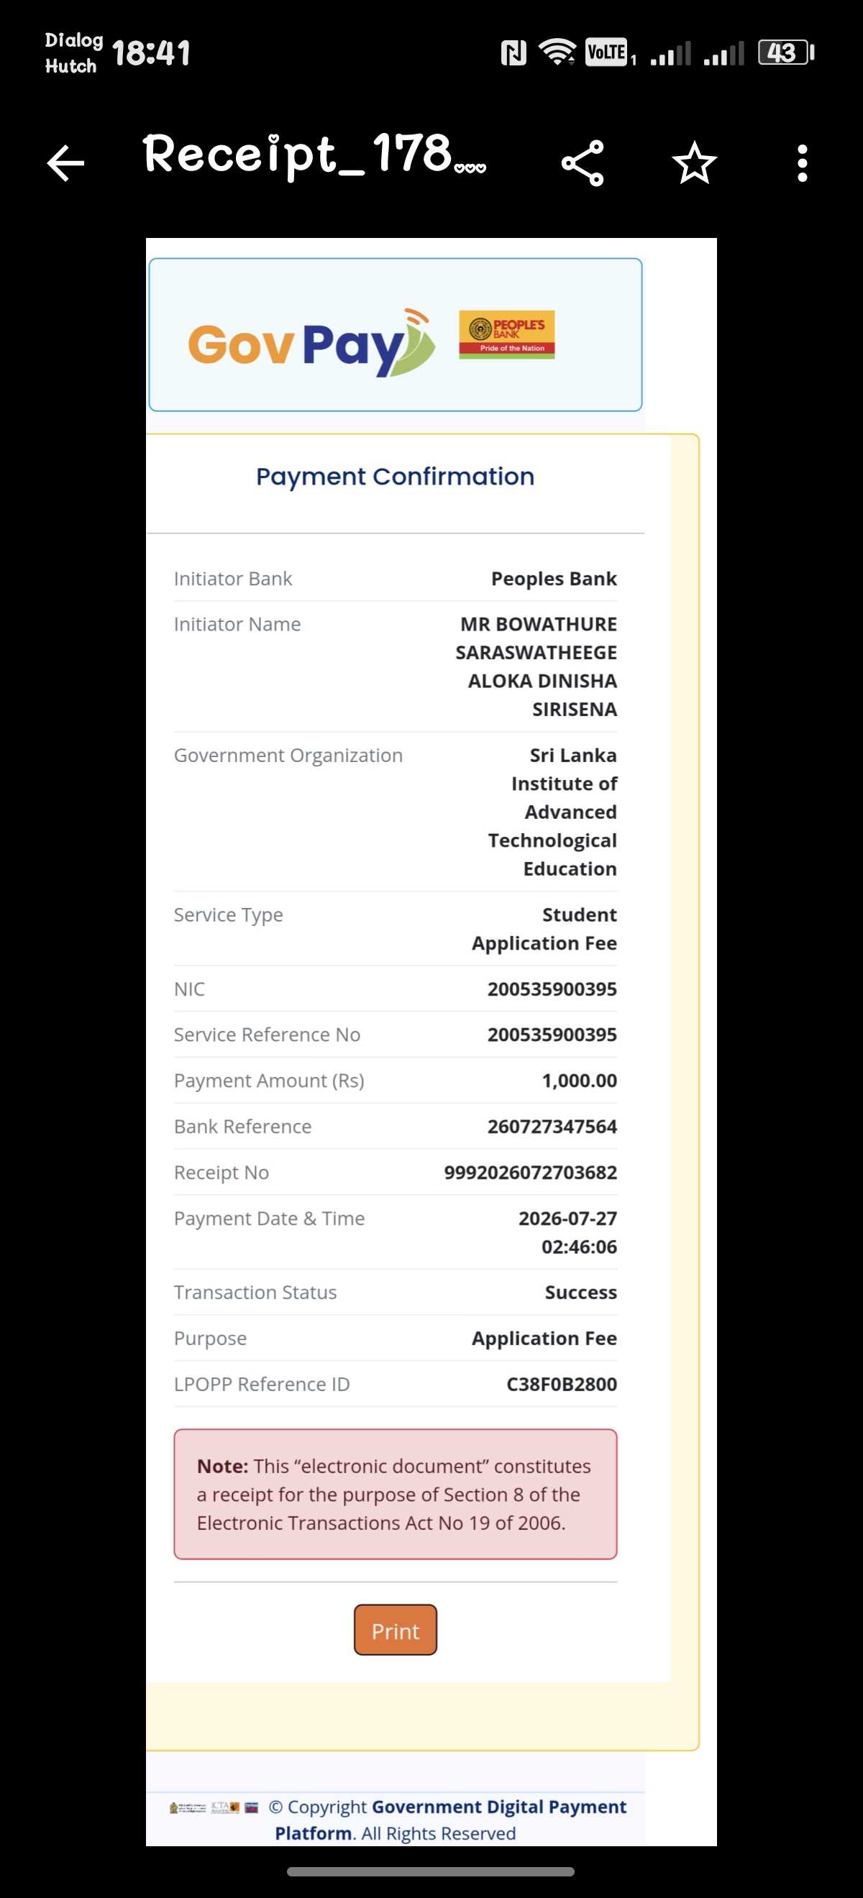
Task: Tap the battery level indicator
Action: [786, 52]
